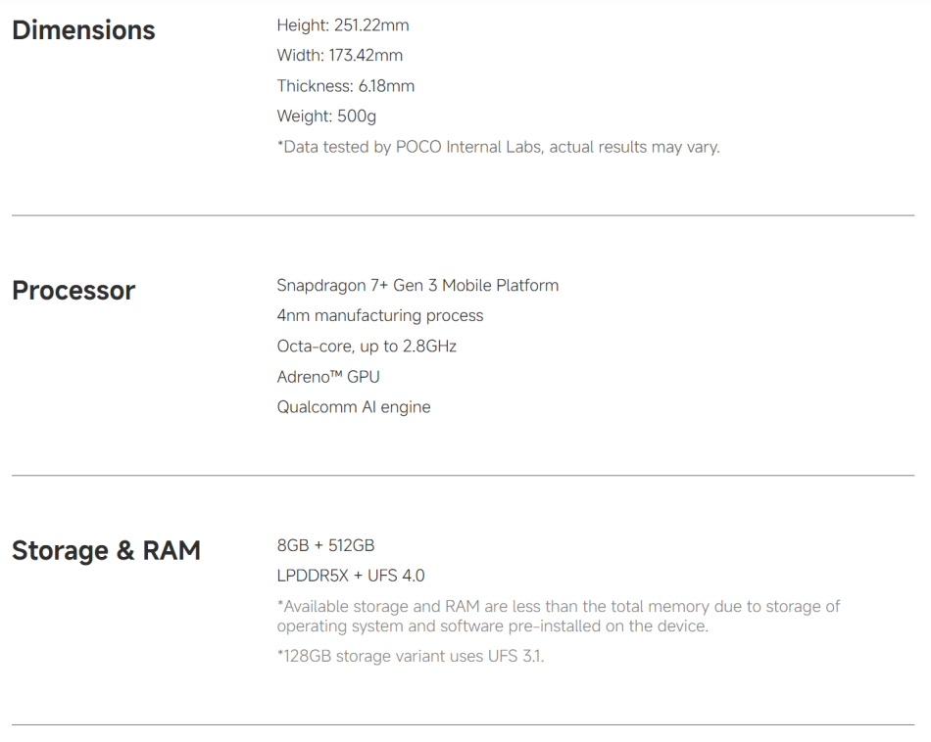The width and height of the screenshot is (931, 742).
Task: Click the Weight: 500g line
Action: coord(326,116)
